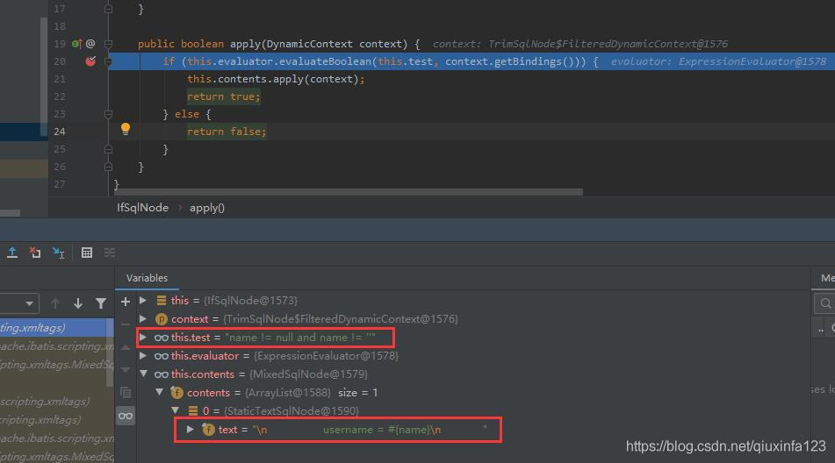Click the 'return false;' statement on line 24

(227, 132)
